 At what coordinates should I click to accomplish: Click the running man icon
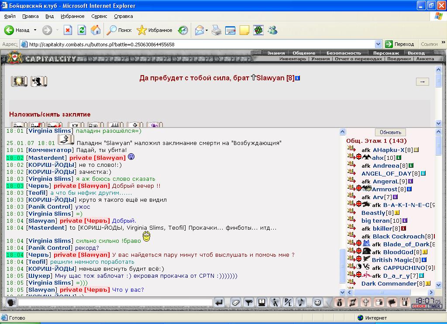click(x=275, y=302)
